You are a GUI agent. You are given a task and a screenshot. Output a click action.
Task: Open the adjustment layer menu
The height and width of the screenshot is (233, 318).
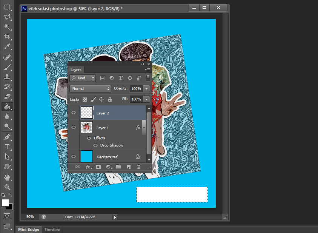point(109,167)
